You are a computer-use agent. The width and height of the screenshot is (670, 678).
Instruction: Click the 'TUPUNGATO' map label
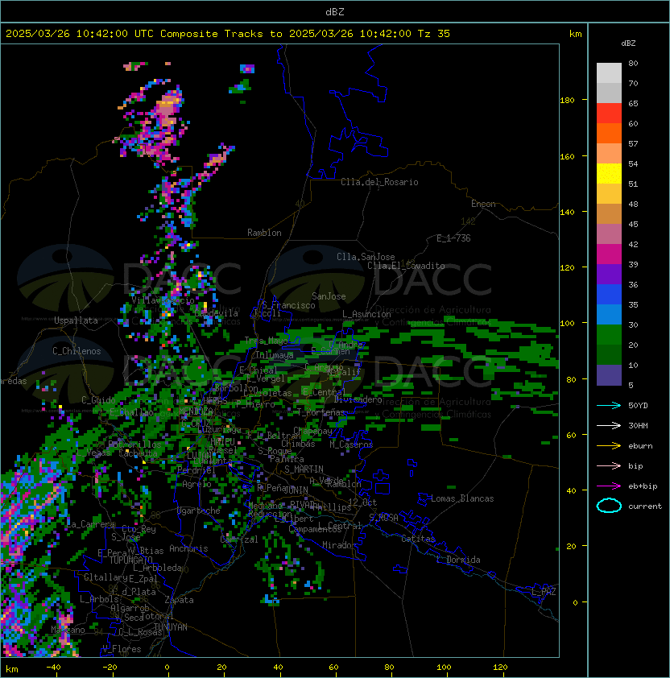tap(130, 560)
